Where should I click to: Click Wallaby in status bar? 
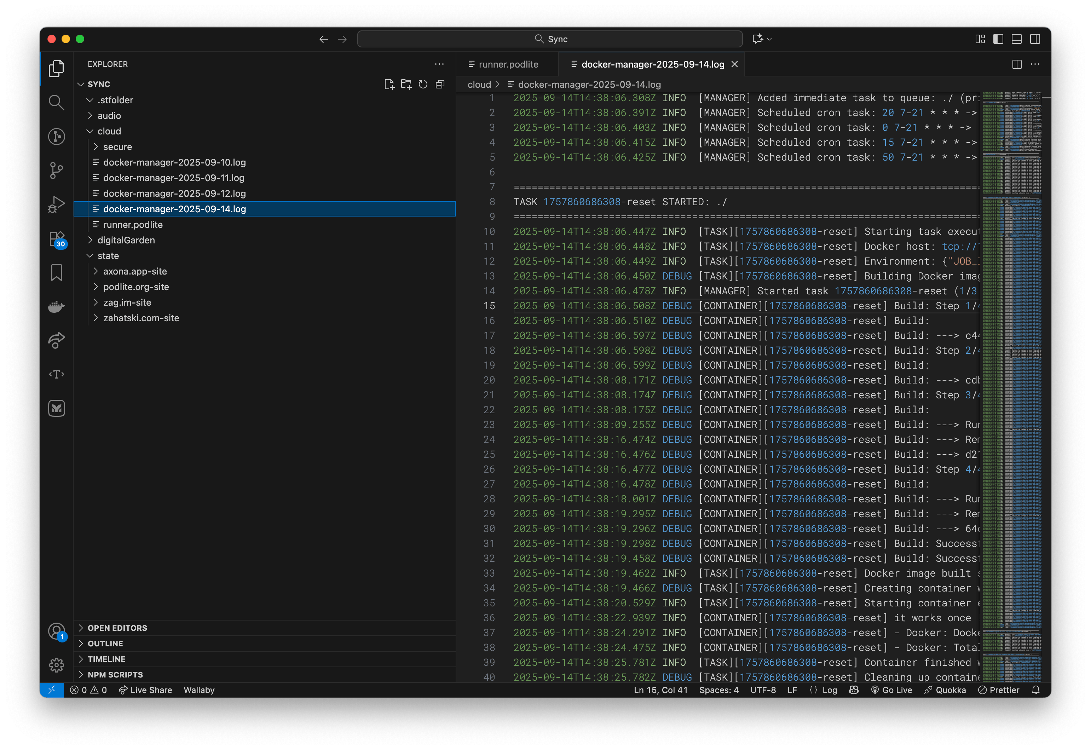199,690
